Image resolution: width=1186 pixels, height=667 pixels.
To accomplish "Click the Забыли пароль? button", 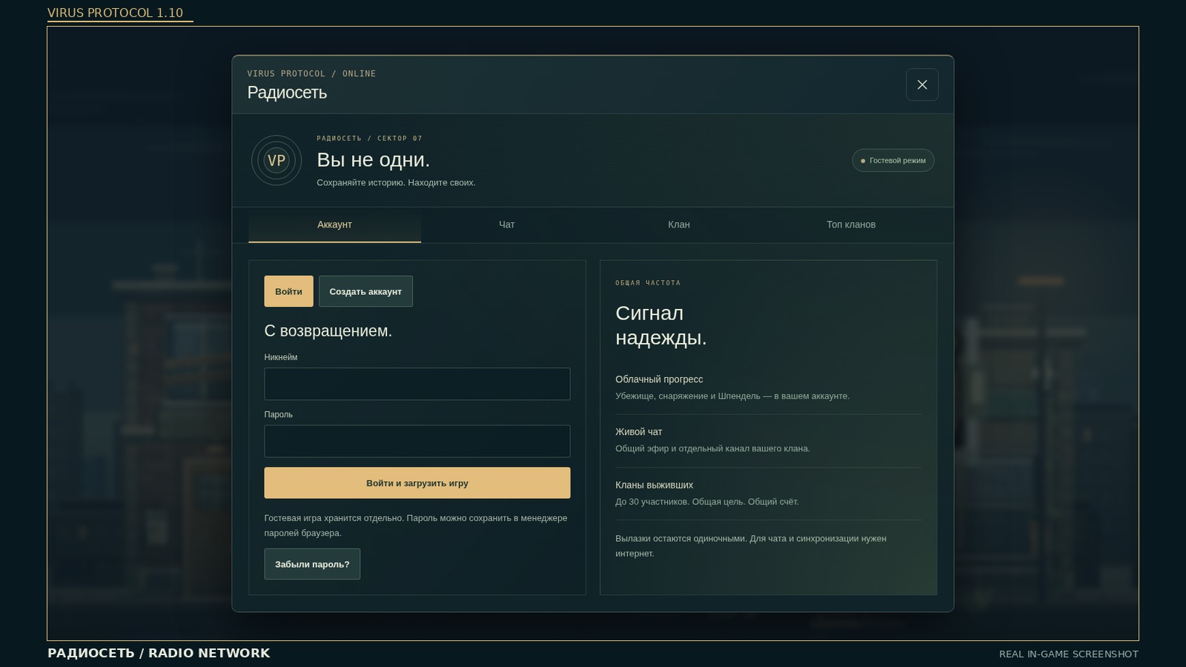I will click(312, 564).
